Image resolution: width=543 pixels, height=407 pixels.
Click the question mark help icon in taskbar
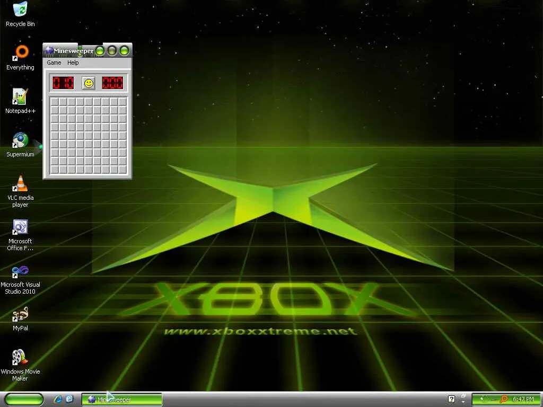[x=451, y=399]
